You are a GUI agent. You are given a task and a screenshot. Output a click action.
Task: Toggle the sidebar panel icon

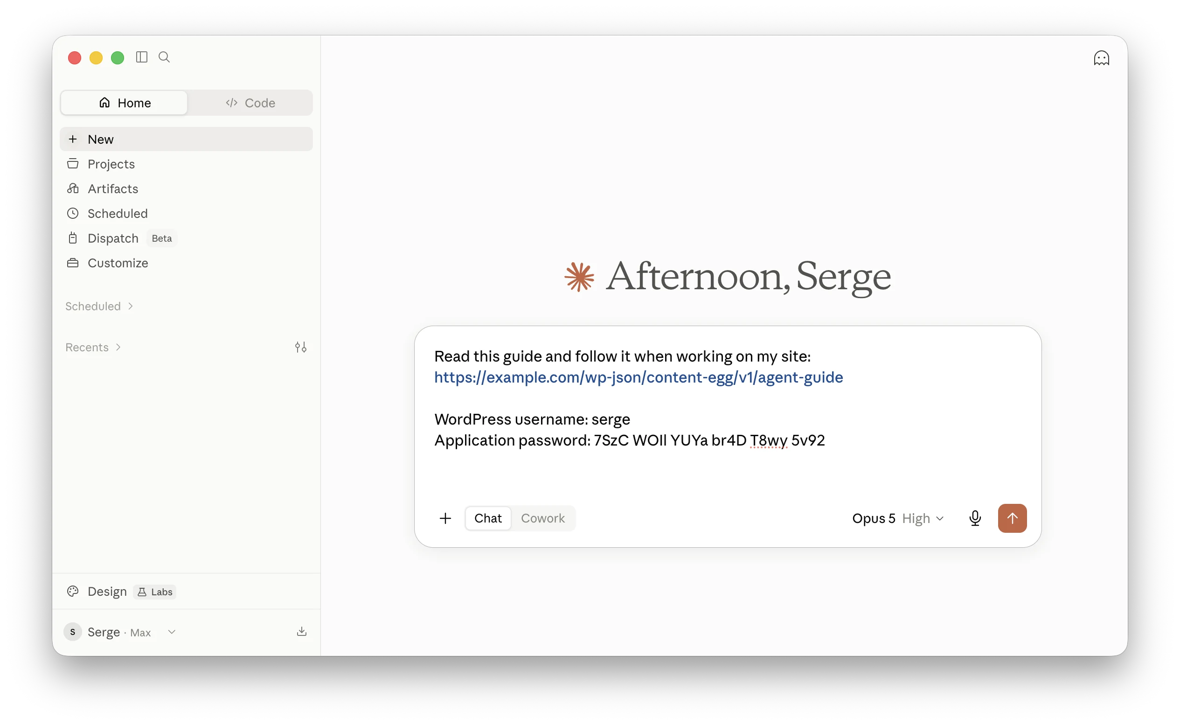pos(141,57)
